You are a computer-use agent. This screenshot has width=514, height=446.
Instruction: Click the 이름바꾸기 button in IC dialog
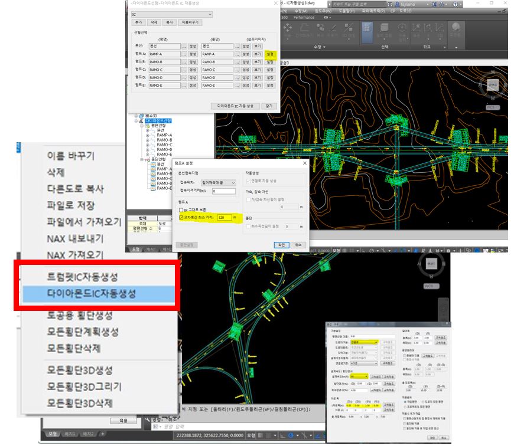(x=190, y=22)
